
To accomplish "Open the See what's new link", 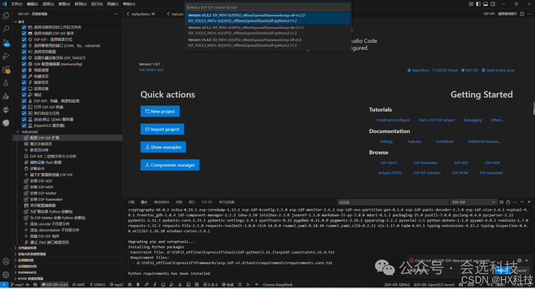I will pyautogui.click(x=151, y=70).
